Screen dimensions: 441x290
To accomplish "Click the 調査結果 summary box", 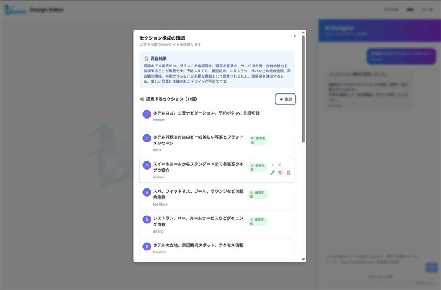I will click(x=217, y=70).
